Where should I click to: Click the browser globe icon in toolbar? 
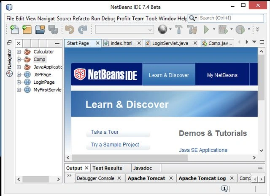point(162,29)
